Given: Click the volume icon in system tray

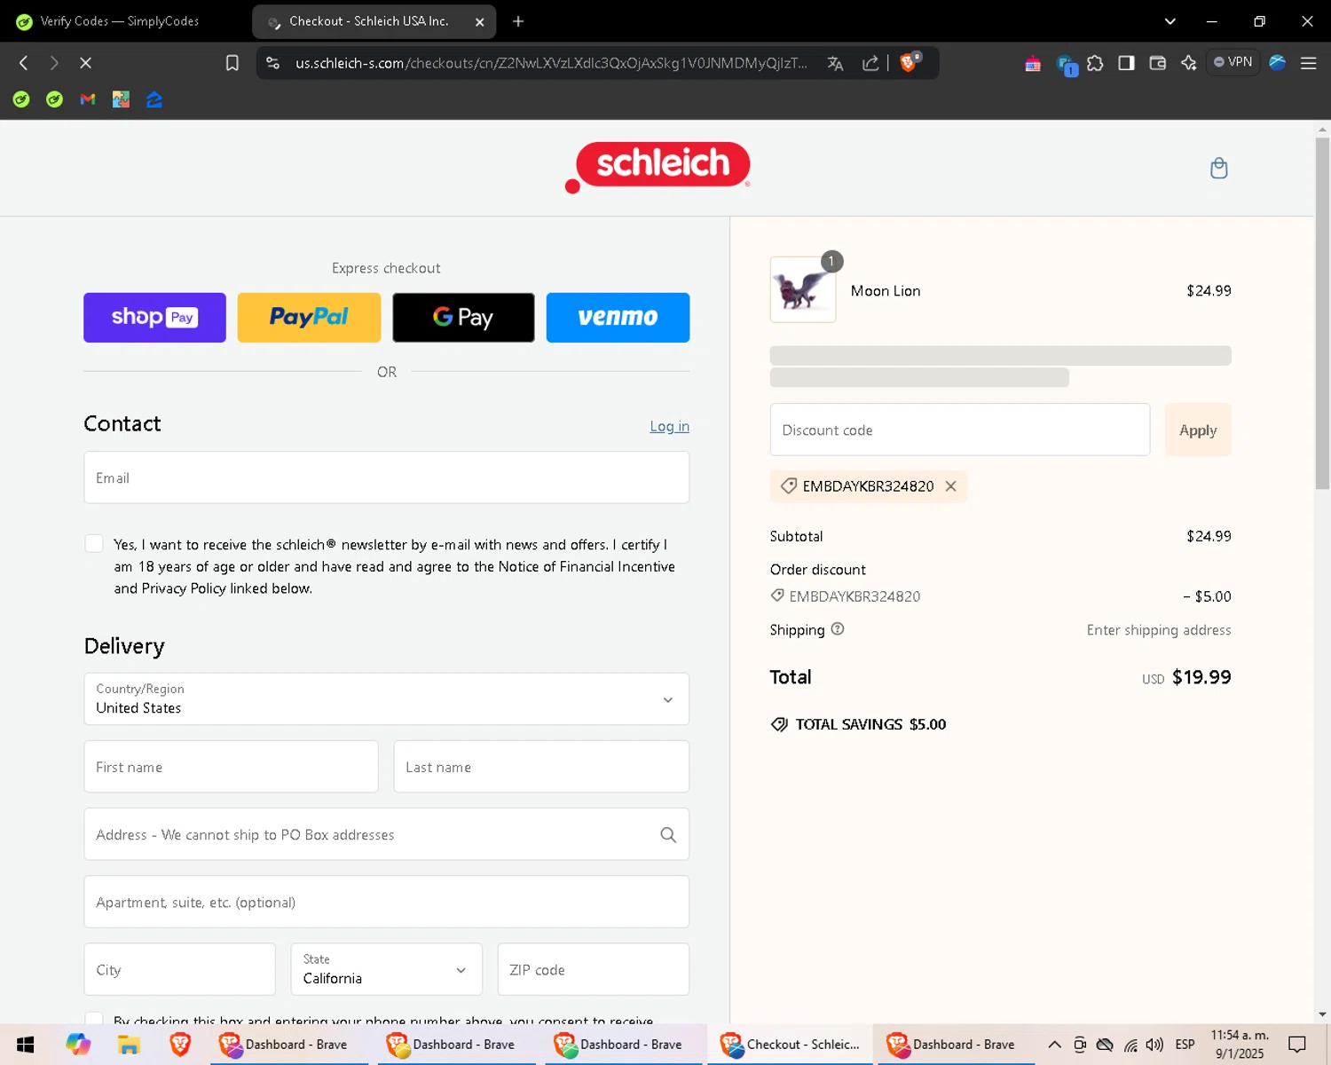Looking at the screenshot, I should [1154, 1045].
